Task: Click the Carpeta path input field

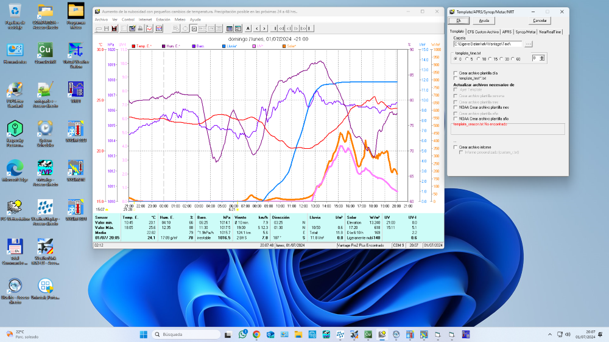Action: [x=487, y=44]
